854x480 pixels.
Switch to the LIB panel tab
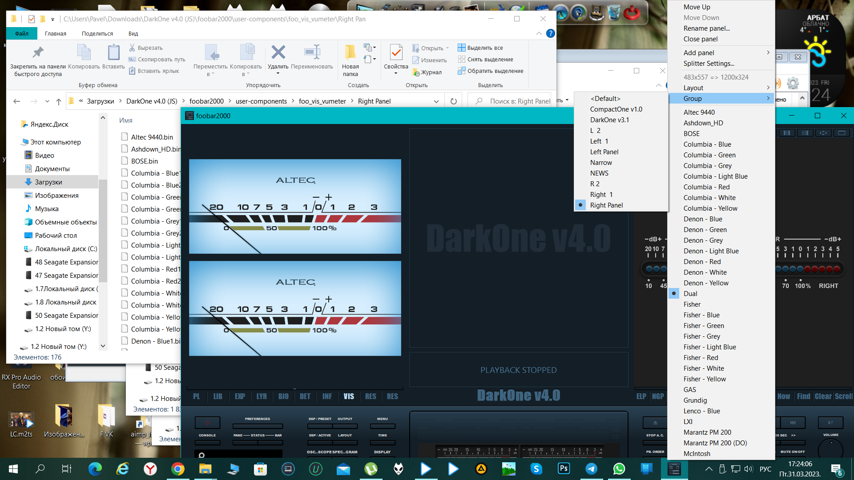pyautogui.click(x=218, y=396)
